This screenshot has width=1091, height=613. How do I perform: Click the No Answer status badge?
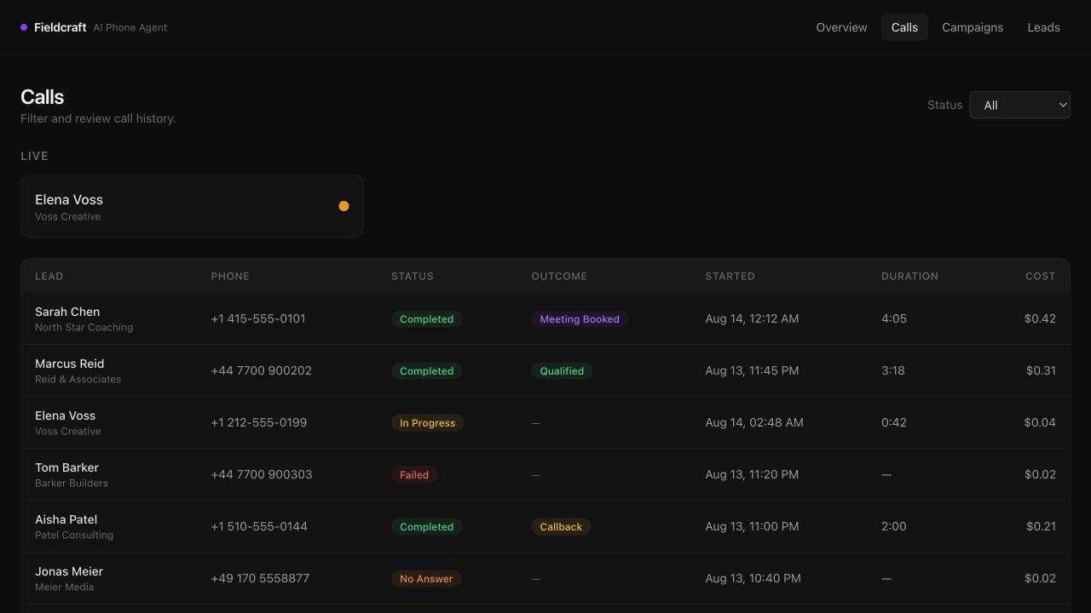tap(426, 579)
